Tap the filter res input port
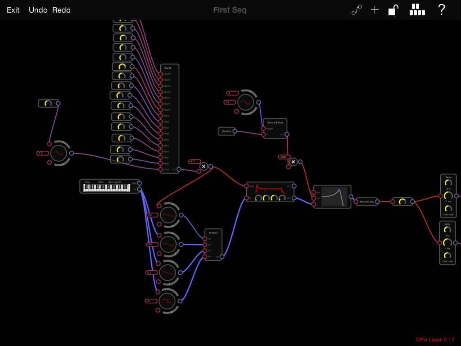Viewport: 461px width, 346px height. (314, 192)
